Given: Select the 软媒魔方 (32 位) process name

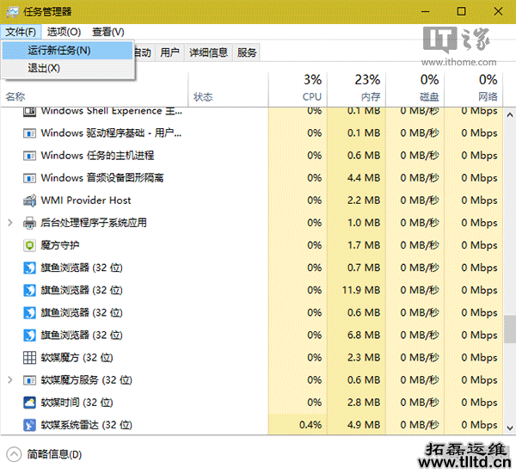Looking at the screenshot, I should [77, 358].
